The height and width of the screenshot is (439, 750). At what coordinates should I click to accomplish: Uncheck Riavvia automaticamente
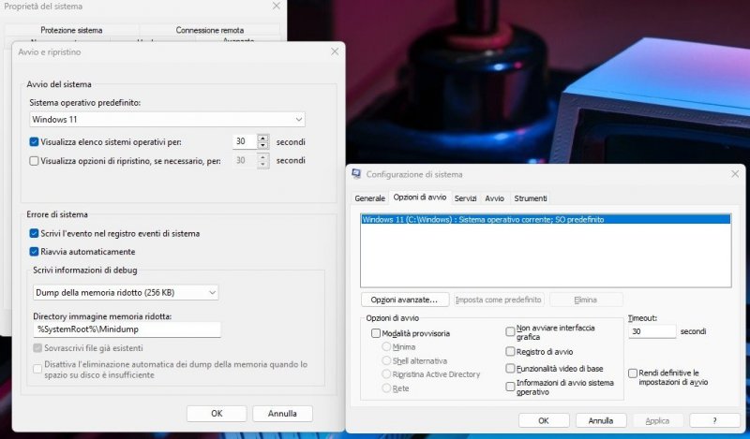[34, 252]
